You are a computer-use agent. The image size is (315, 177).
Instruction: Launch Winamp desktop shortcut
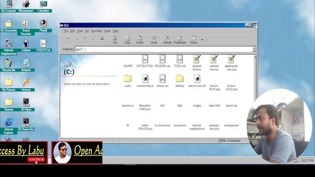coord(26,85)
